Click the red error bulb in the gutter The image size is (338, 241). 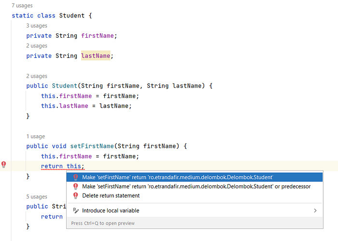4,165
